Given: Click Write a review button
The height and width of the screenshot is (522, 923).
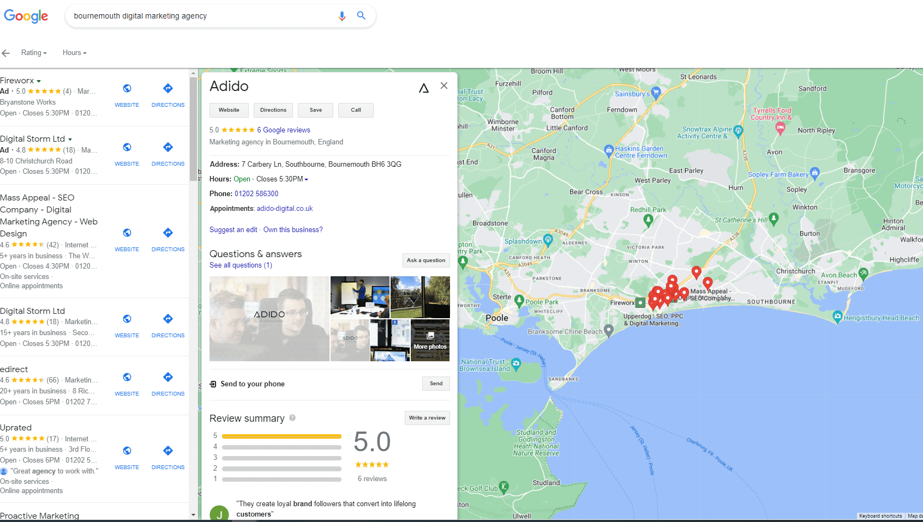Looking at the screenshot, I should (427, 418).
